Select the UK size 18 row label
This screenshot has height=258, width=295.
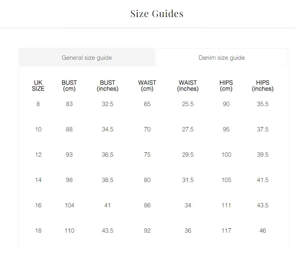tap(38, 231)
